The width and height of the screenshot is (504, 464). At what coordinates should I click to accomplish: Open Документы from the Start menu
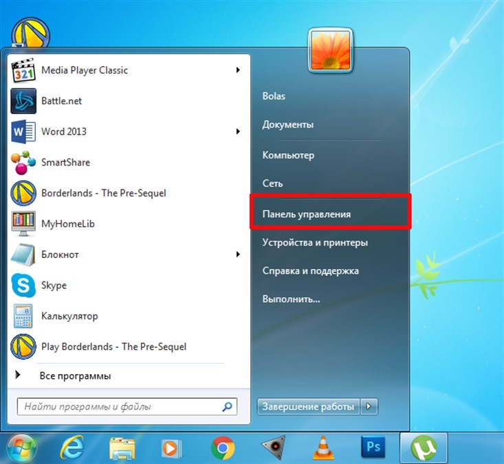coord(288,124)
